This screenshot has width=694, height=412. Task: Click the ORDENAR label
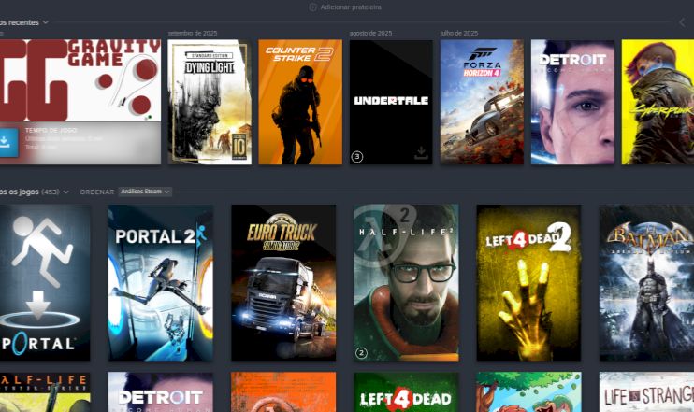pos(97,192)
